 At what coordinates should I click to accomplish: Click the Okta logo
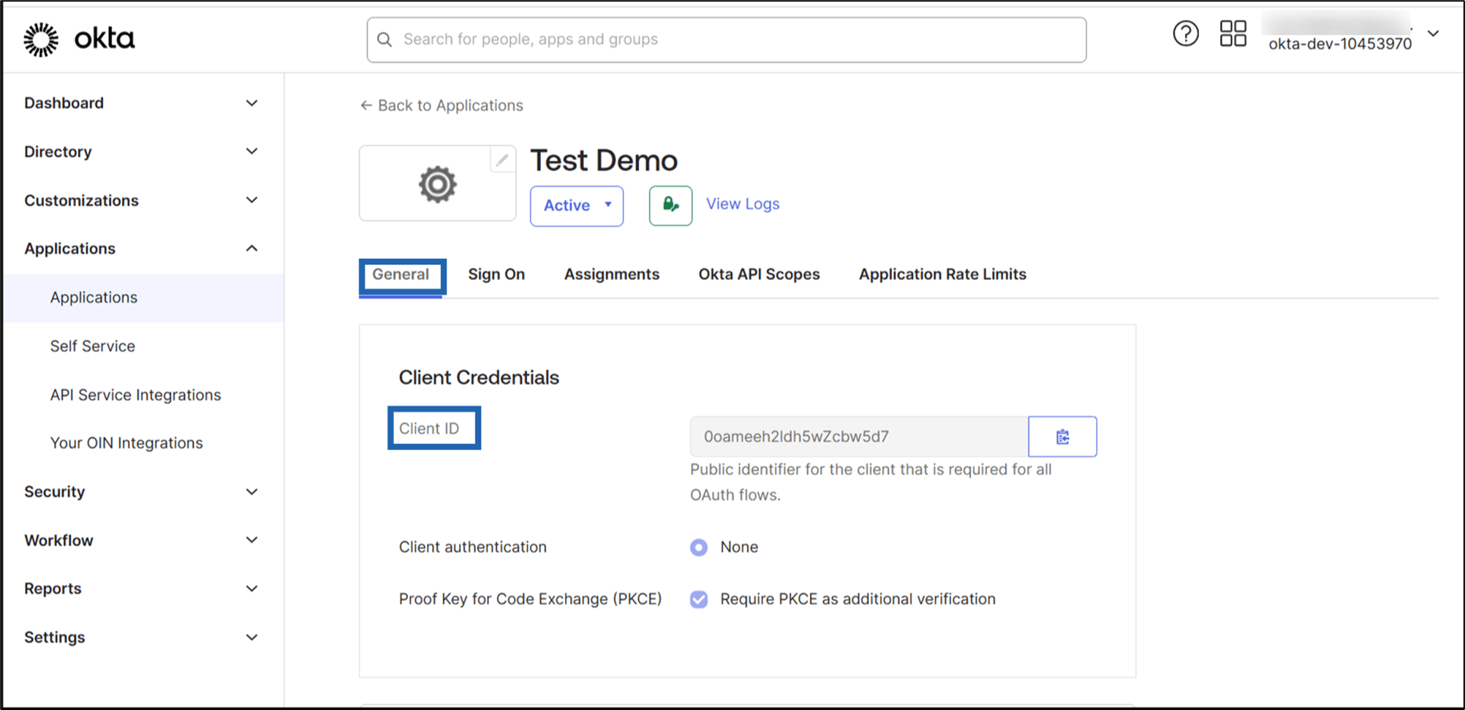pyautogui.click(x=79, y=39)
